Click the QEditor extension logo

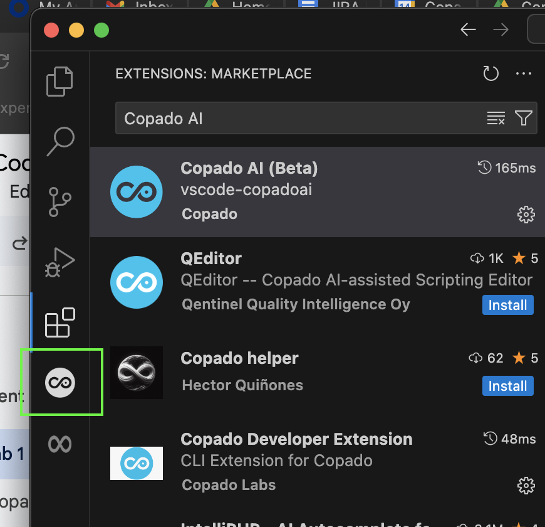point(137,282)
